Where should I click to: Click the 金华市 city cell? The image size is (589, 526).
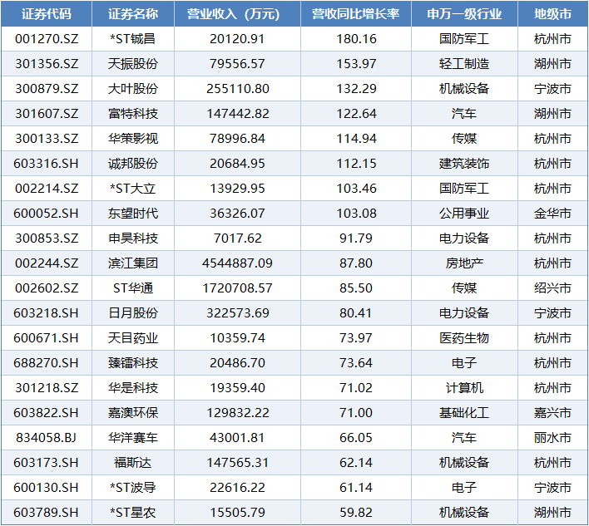552,214
